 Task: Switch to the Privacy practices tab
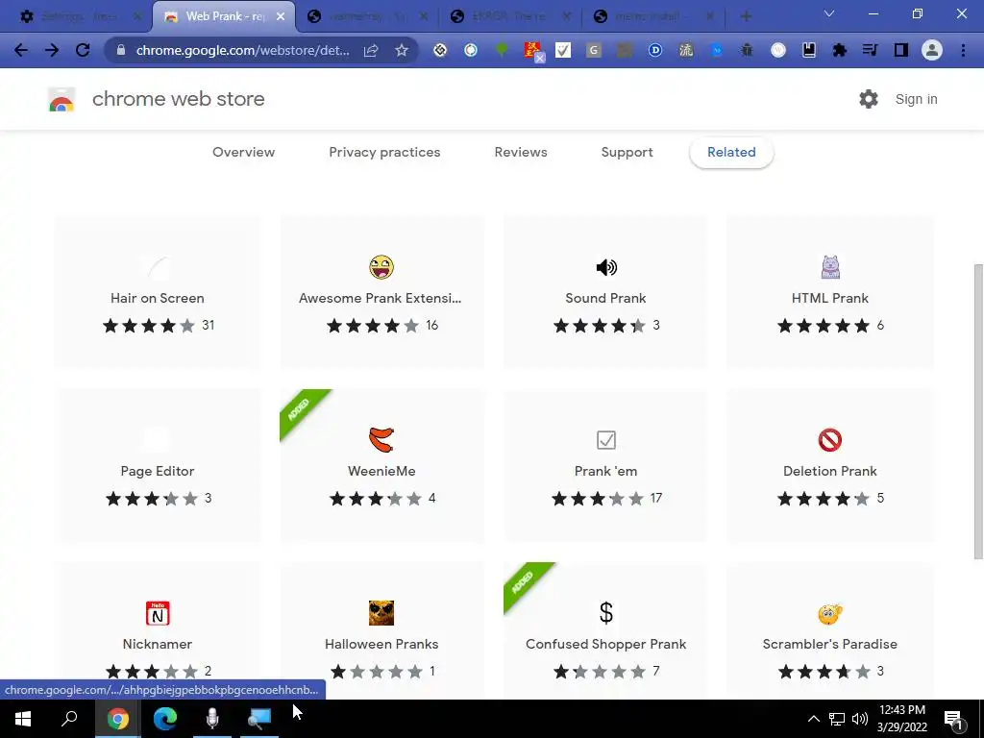[384, 152]
